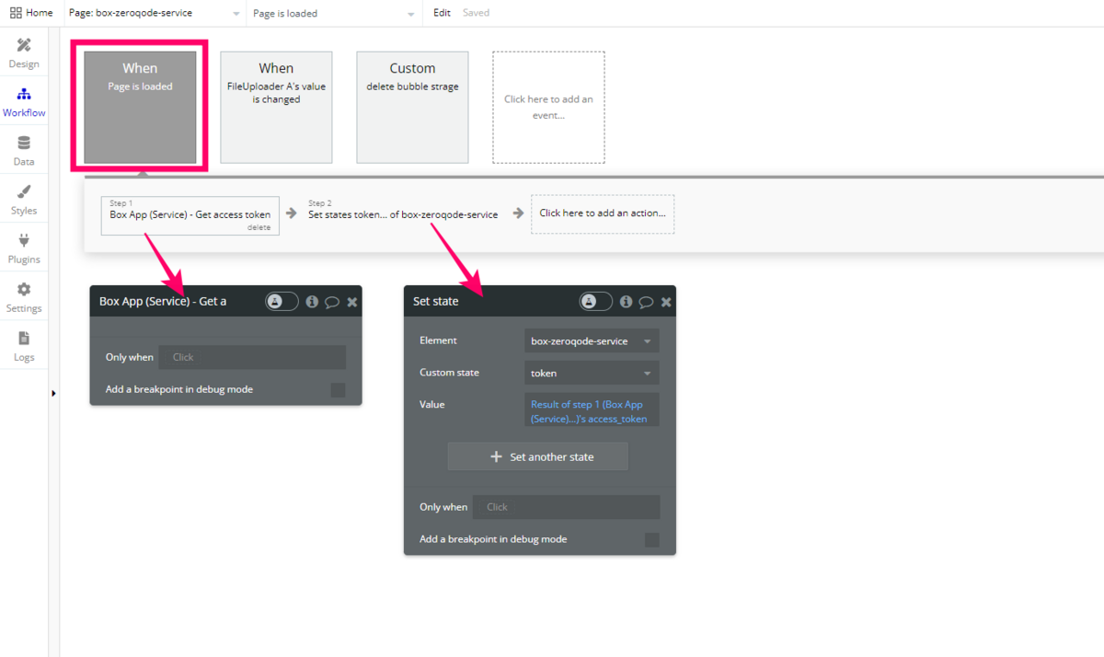
Task: Click the Home grid icon
Action: (x=16, y=13)
